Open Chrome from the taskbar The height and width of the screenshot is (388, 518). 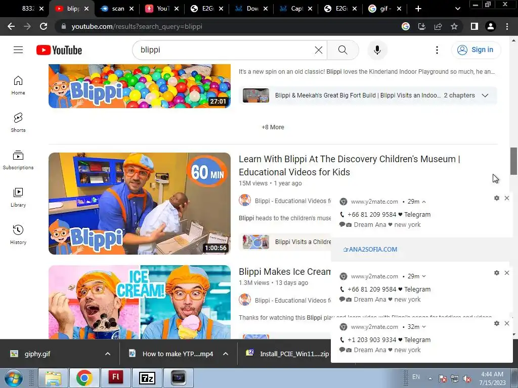[84, 378]
